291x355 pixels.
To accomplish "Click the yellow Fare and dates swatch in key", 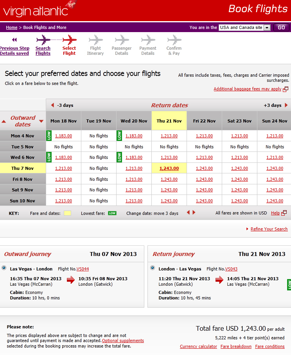I will coord(67,213).
